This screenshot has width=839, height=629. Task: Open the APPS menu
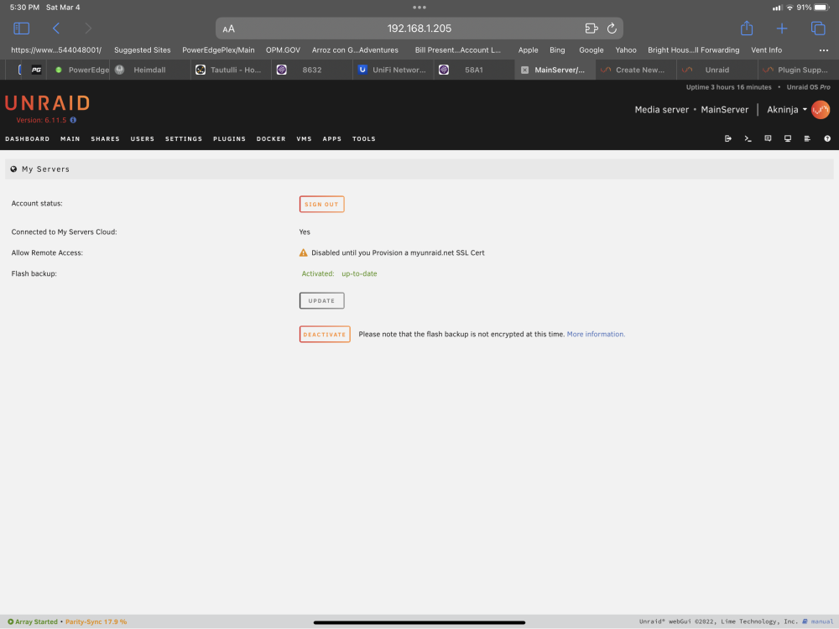331,139
